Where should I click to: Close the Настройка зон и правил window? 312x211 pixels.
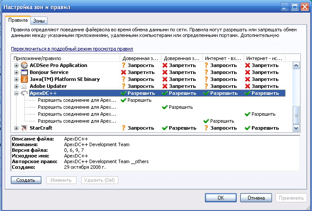305,7
